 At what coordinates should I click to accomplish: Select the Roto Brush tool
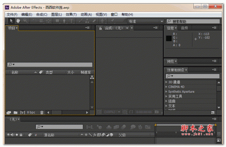[103, 21]
